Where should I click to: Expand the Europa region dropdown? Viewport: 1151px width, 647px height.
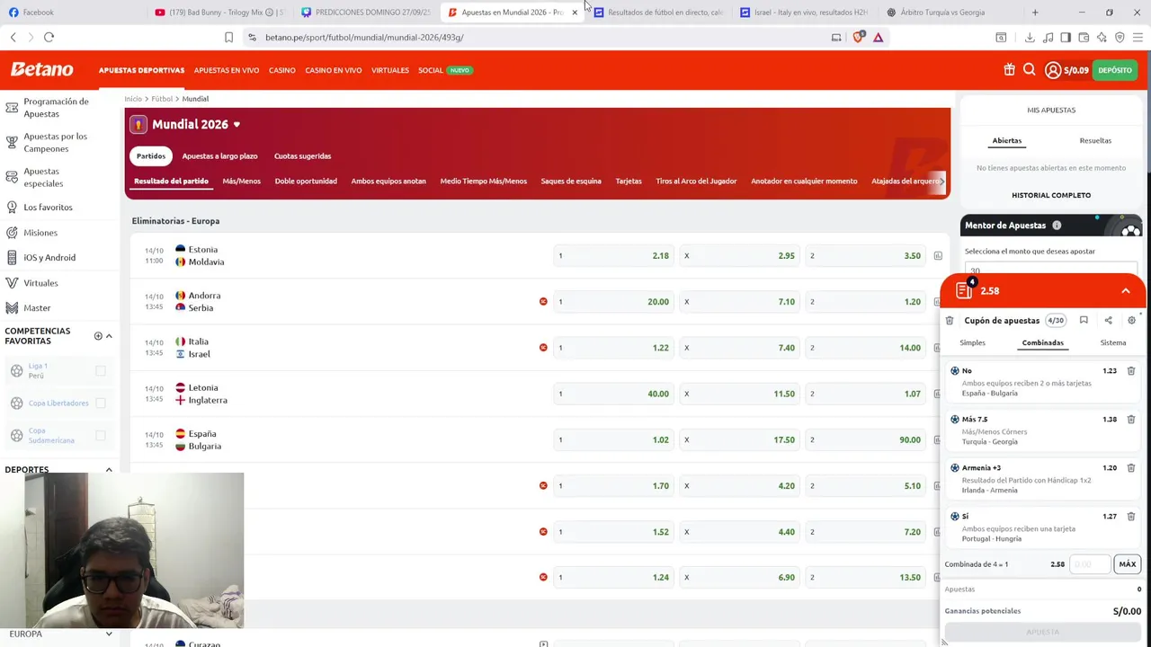click(x=109, y=634)
